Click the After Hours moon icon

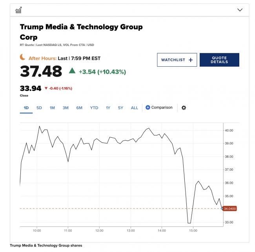(x=23, y=58)
